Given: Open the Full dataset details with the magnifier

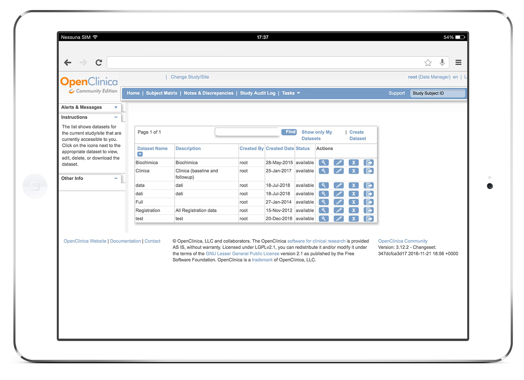Looking at the screenshot, I should [324, 202].
